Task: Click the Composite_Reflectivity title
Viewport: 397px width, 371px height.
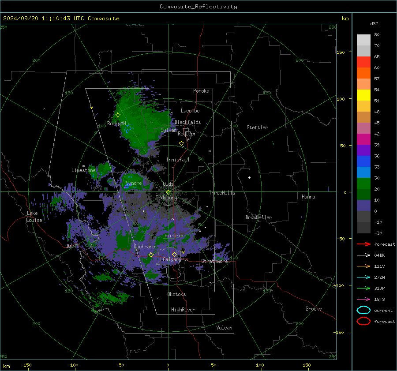Action: [x=198, y=7]
